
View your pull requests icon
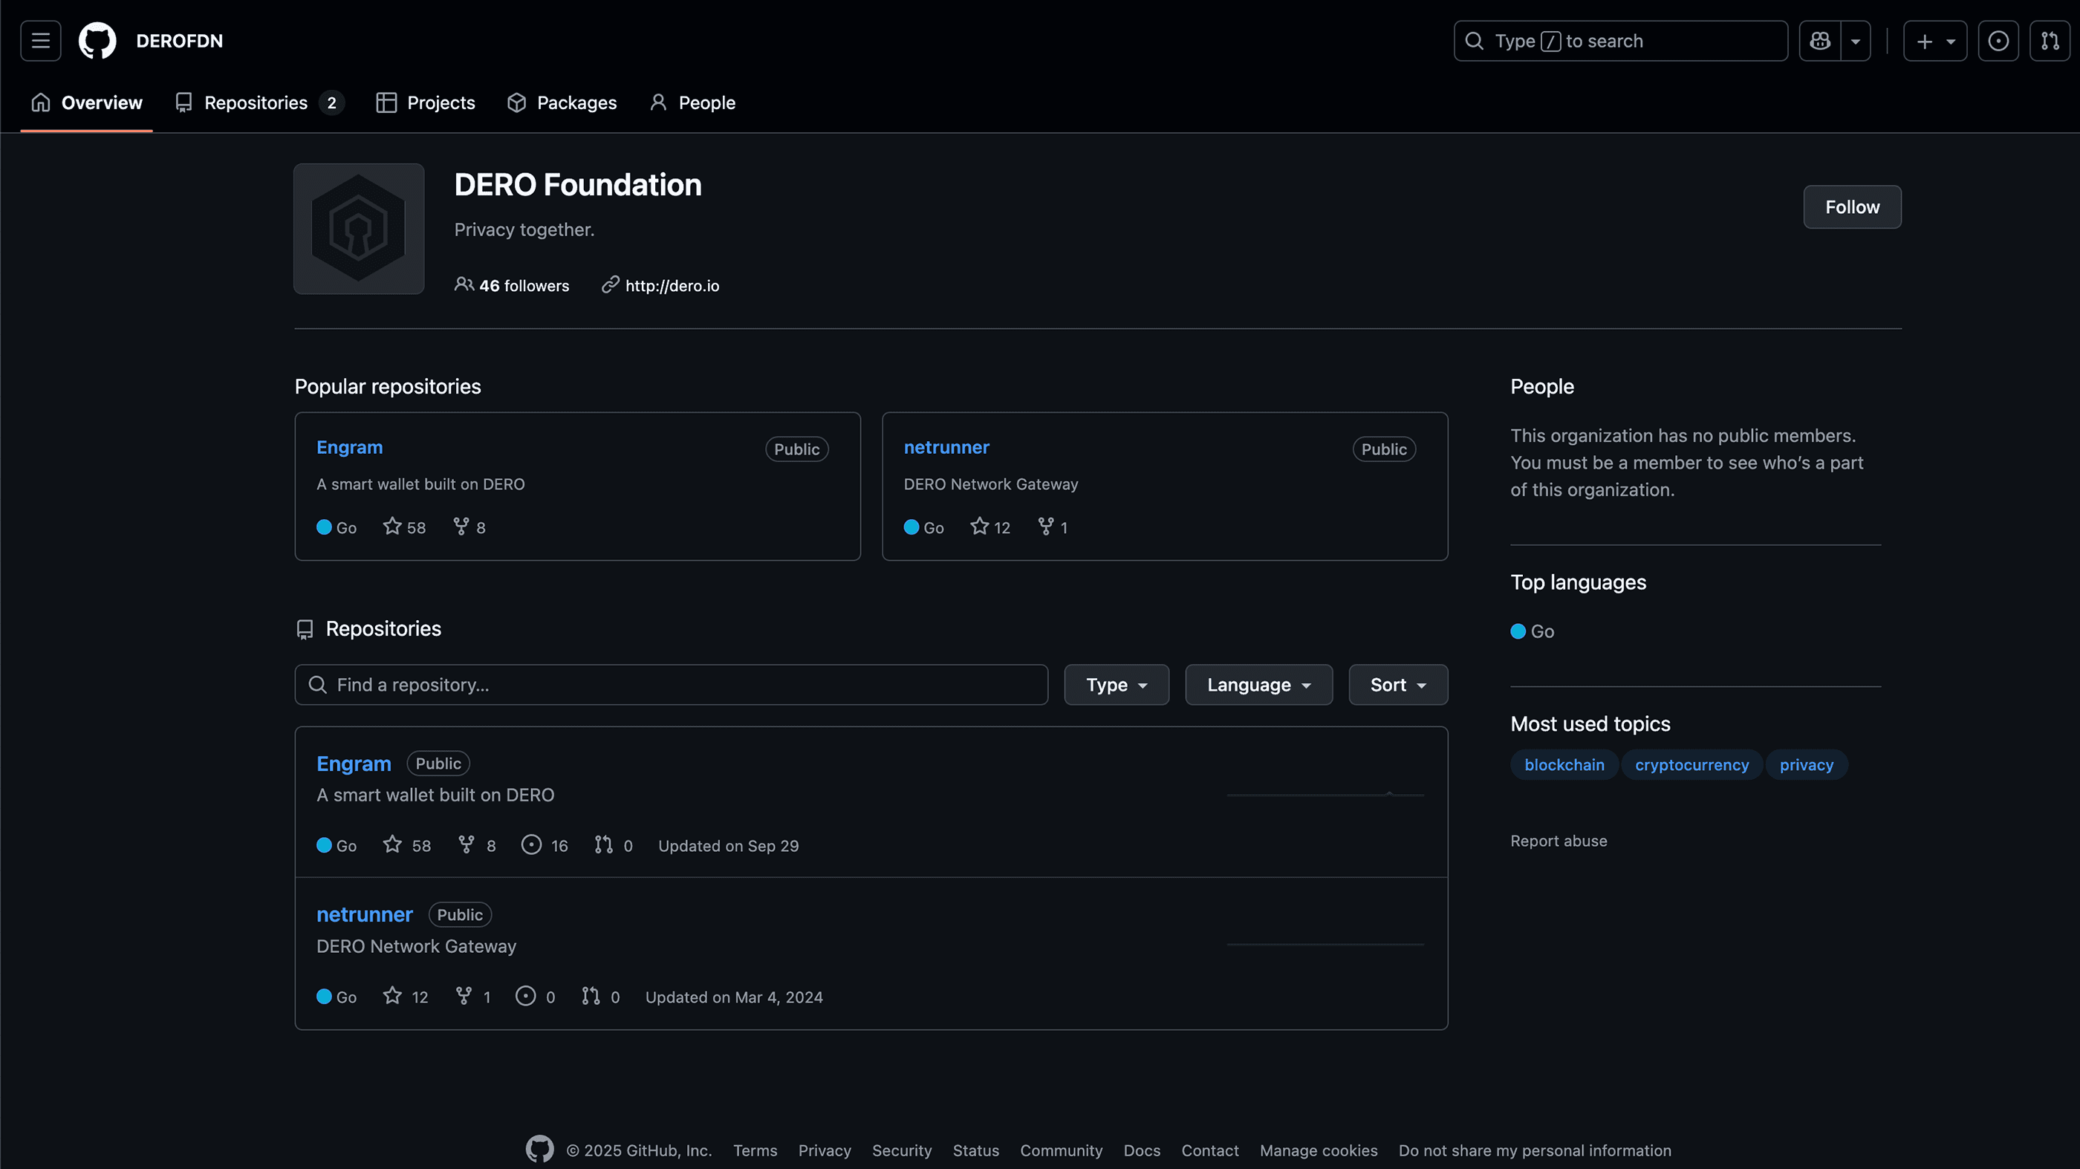pos(2050,40)
